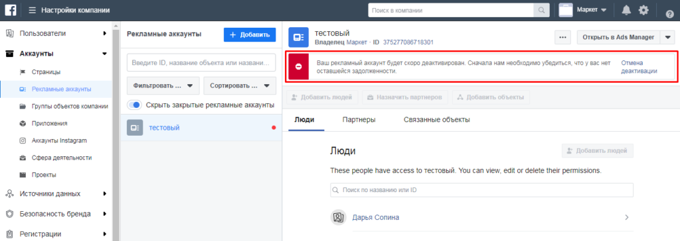Open the Маркет business dropdown
Screen dimensions: 680x241
(592, 10)
